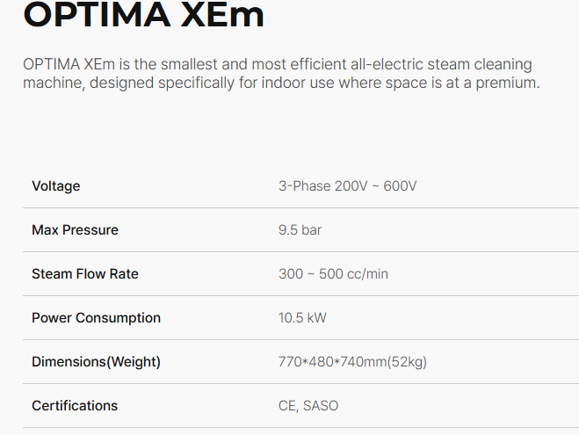Click the word "premium" ending the description
This screenshot has width=579, height=435.
(505, 83)
